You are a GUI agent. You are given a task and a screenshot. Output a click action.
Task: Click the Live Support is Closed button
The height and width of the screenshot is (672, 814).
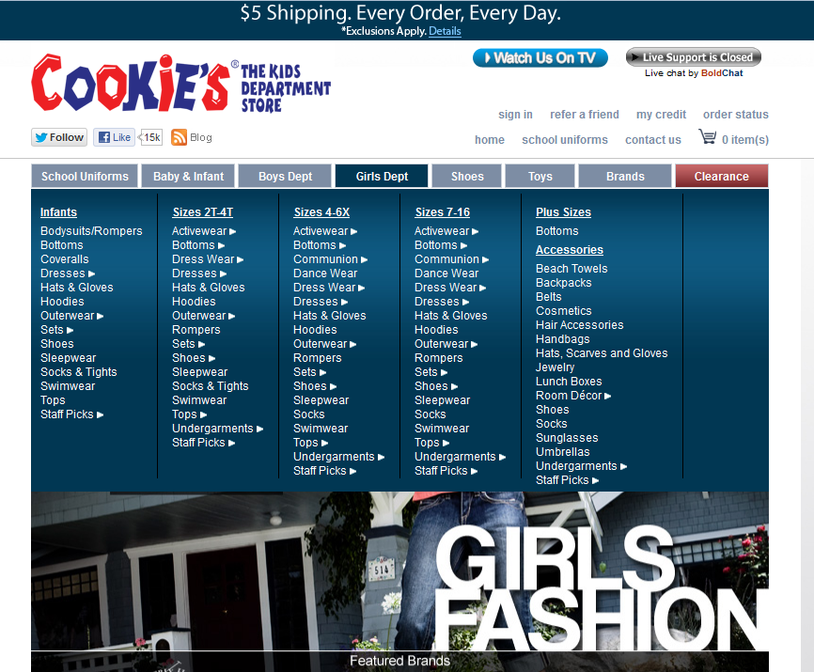694,57
